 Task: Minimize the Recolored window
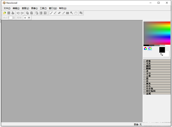pyautogui.click(x=151, y=3)
